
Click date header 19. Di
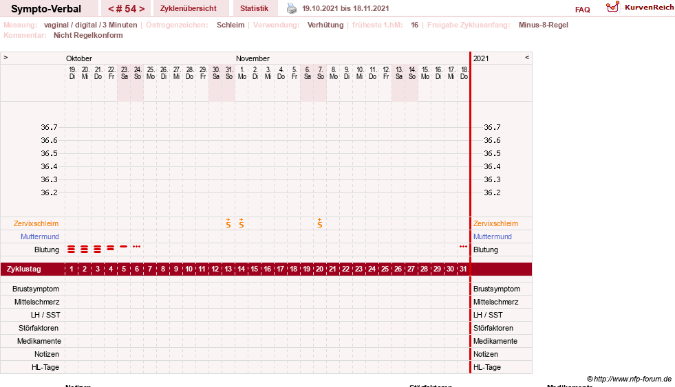72,73
